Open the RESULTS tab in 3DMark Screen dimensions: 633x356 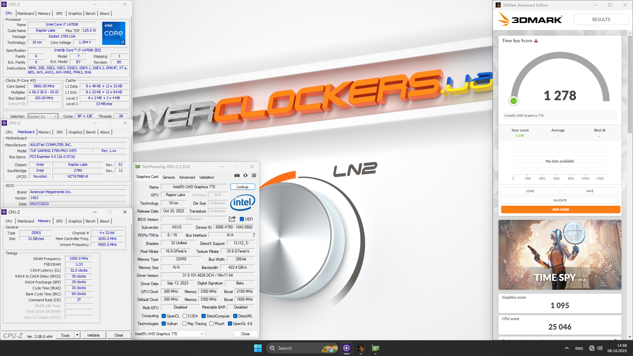point(601,19)
